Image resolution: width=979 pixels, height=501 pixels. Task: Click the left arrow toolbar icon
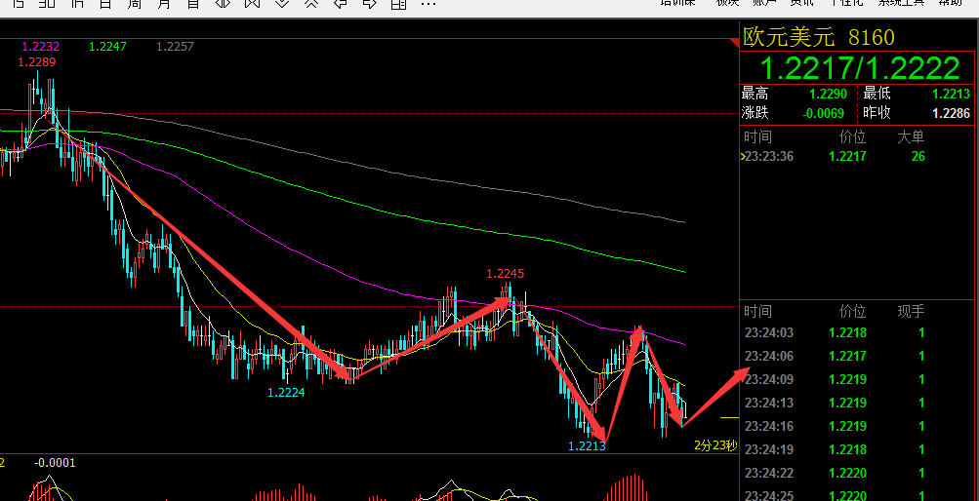[x=341, y=4]
